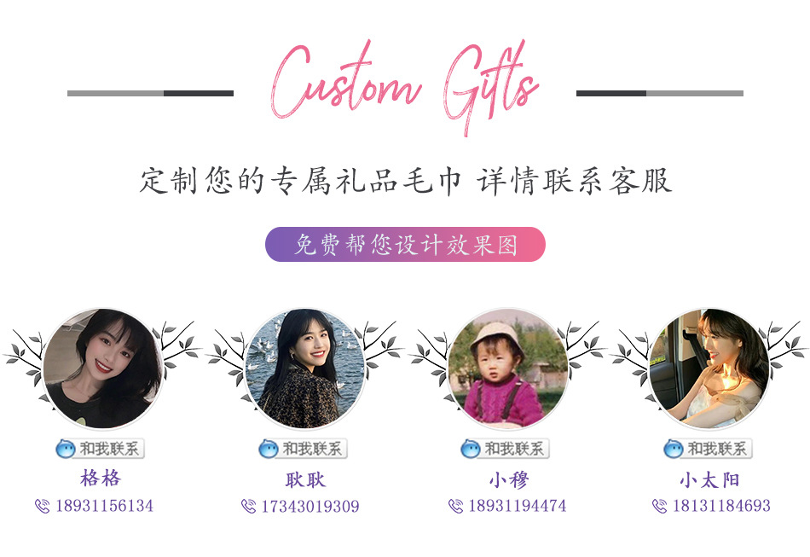This screenshot has width=810, height=557.
Task: Open the circular avatar photo above 耿耿
Action: click(x=304, y=368)
